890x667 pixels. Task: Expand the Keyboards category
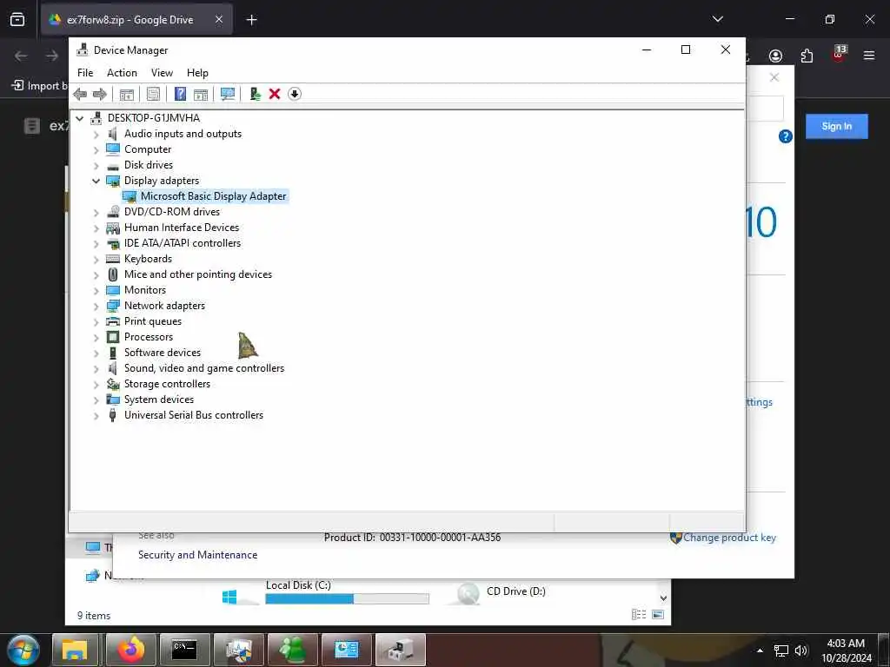pyautogui.click(x=96, y=259)
